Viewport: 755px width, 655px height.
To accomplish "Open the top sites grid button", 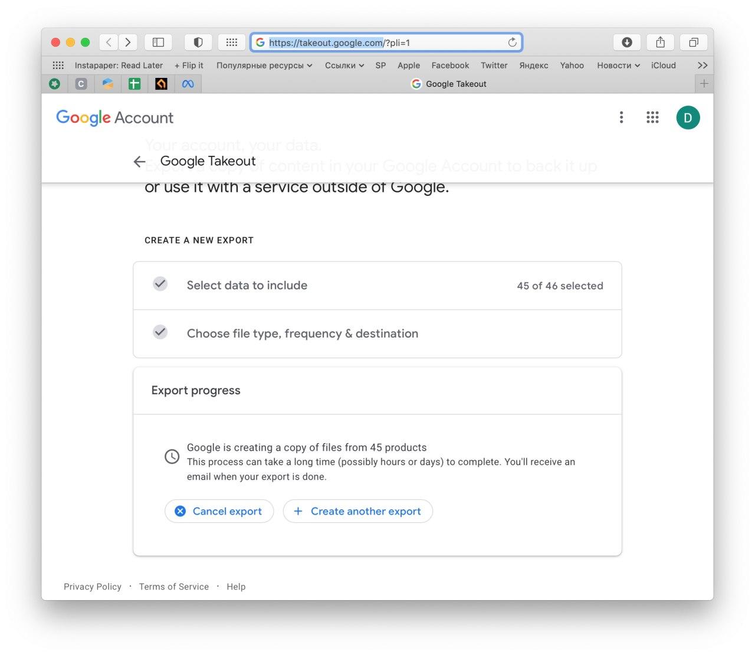I will click(232, 42).
